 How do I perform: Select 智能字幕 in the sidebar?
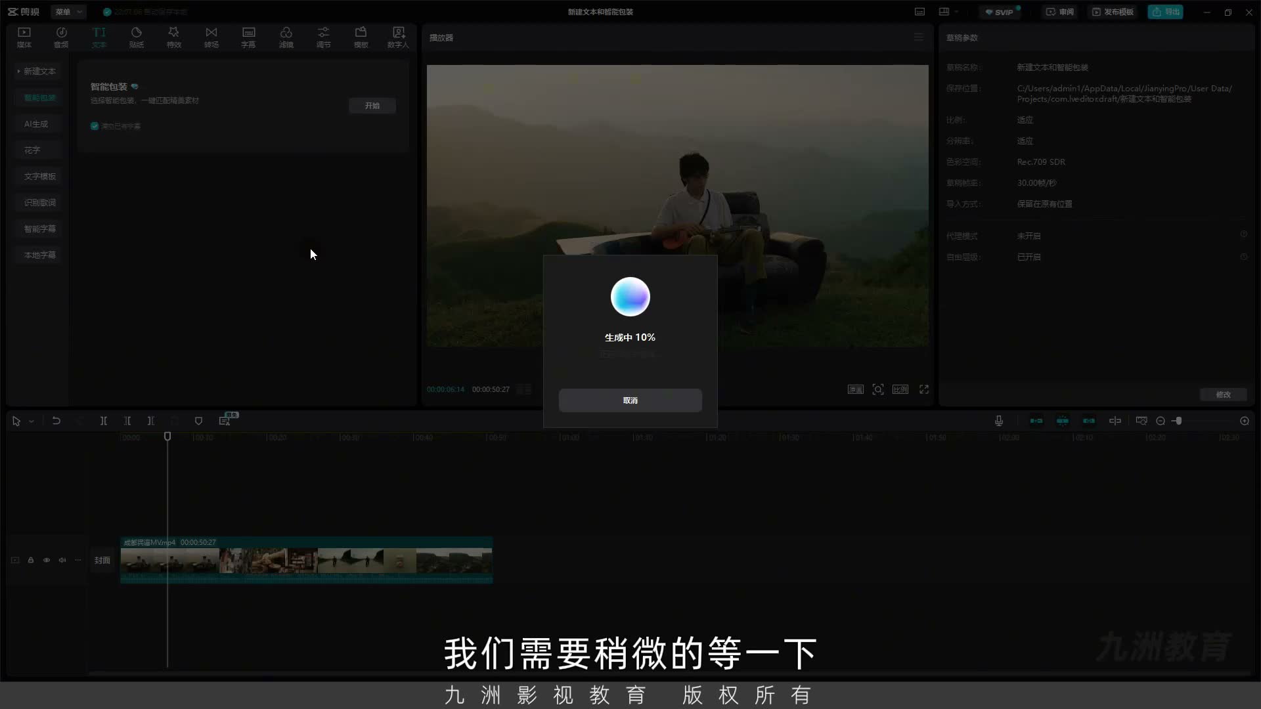[x=39, y=228]
